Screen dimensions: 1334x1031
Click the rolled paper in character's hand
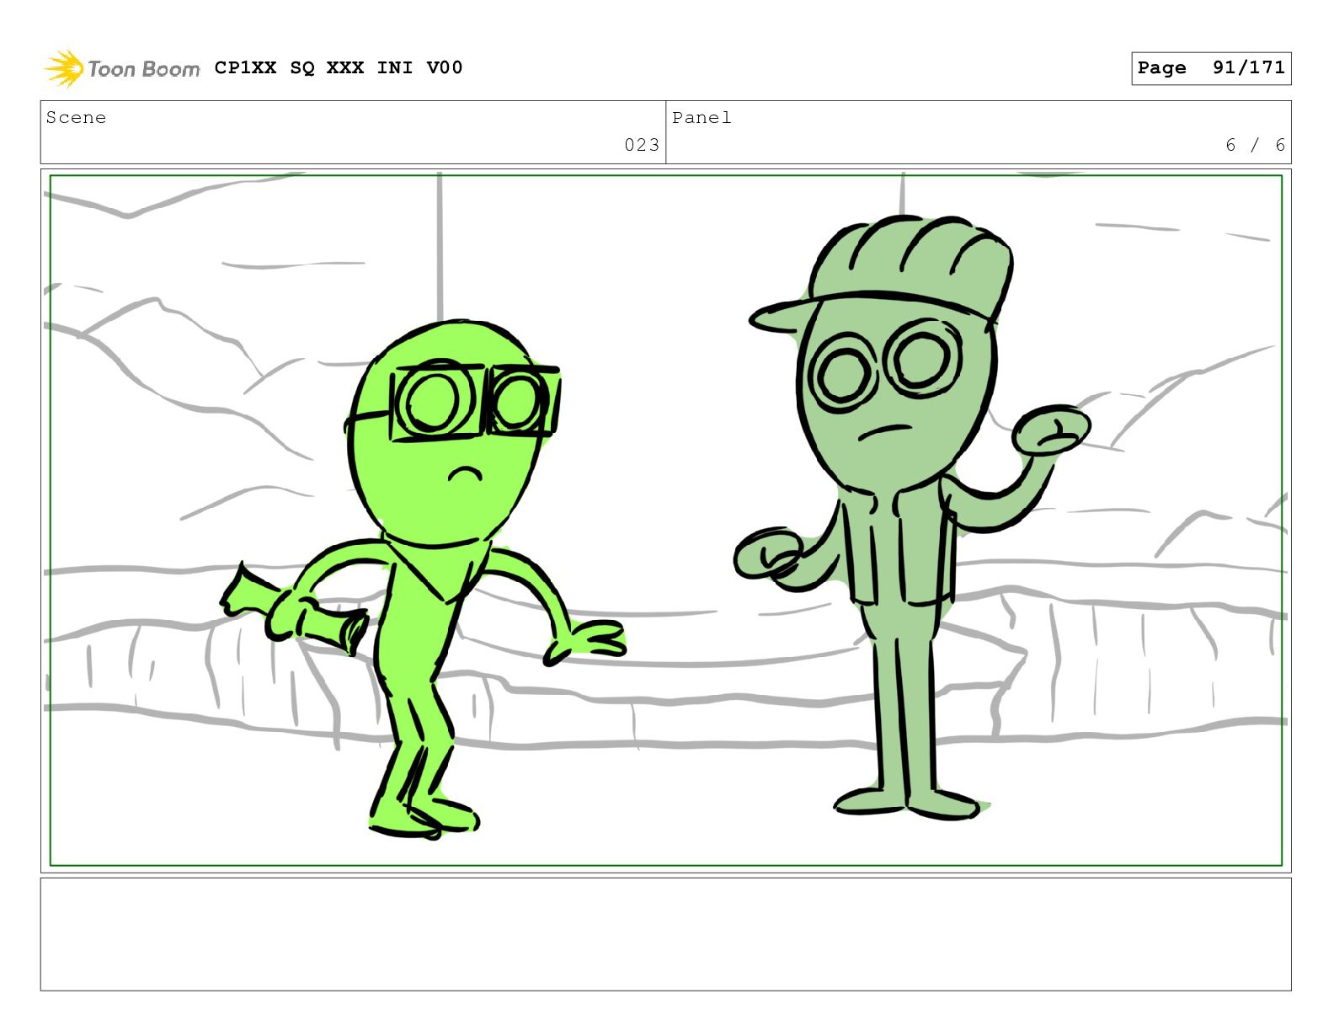(292, 608)
